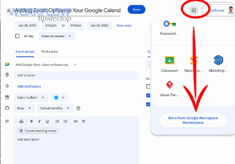The image size is (235, 164).
Task: Open the account profile picture
Action: point(231,10)
